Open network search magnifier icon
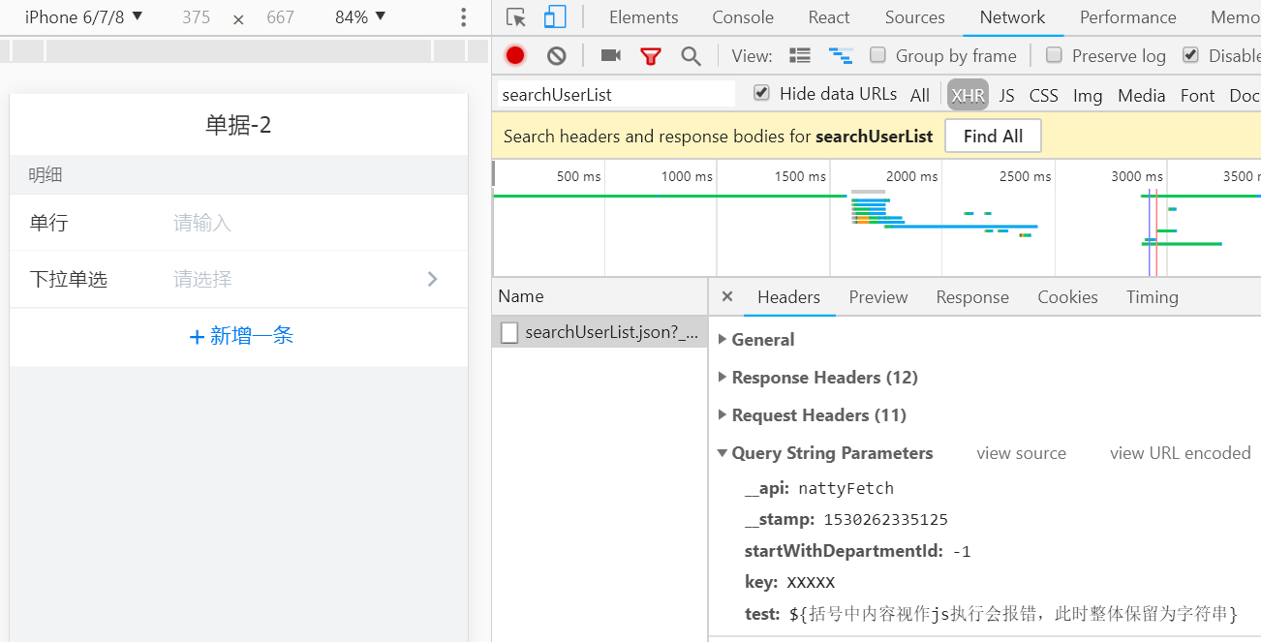Screen dimensions: 1261x642 pyautogui.click(x=691, y=56)
